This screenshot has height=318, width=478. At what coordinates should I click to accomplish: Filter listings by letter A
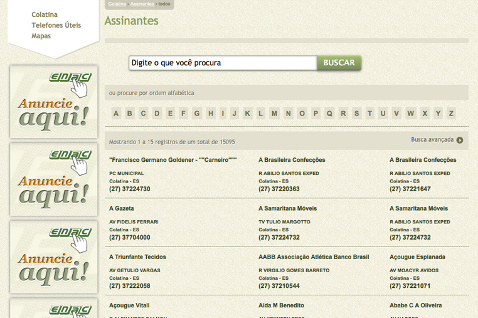click(116, 114)
